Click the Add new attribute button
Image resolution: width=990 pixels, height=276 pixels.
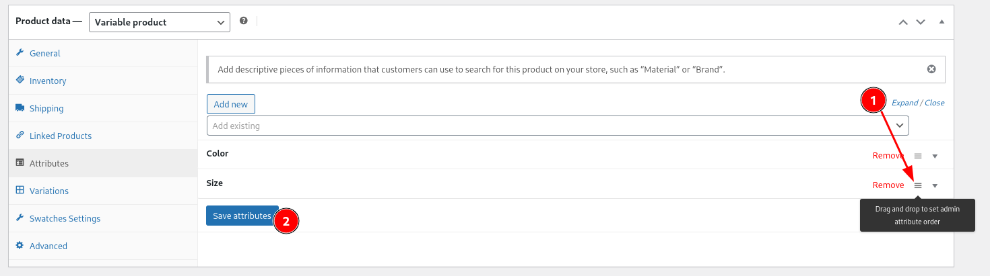pyautogui.click(x=230, y=104)
